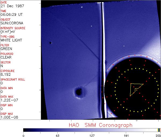Click the FILTER label
This screenshot has height=137, width=161.
pyautogui.click(x=5, y=45)
